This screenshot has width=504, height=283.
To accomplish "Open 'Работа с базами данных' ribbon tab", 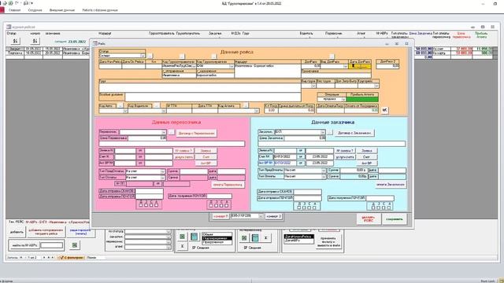I will click(100, 10).
